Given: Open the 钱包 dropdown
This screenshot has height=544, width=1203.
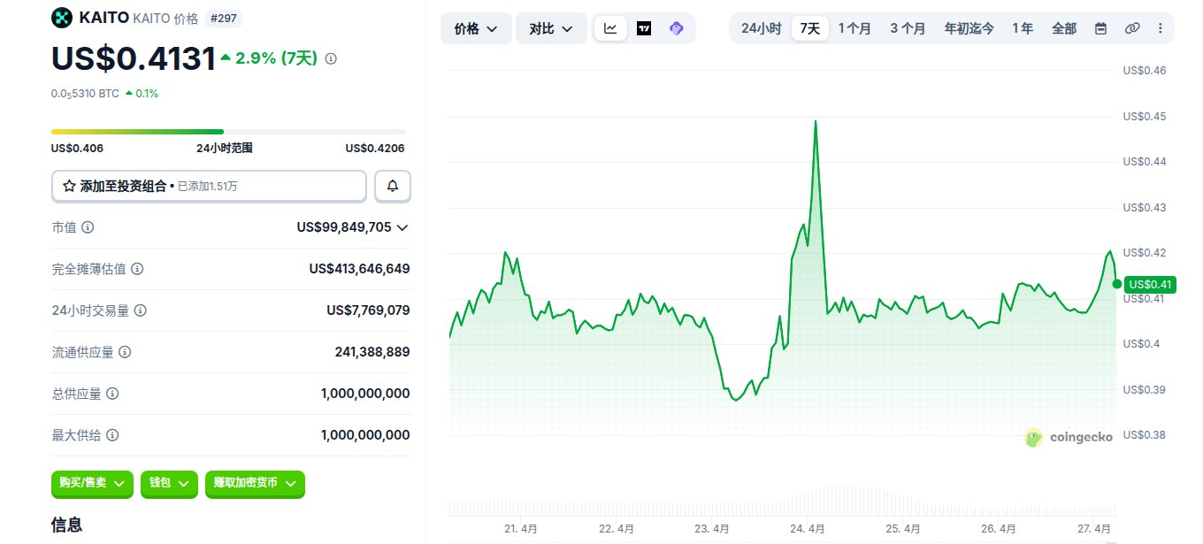Looking at the screenshot, I should (x=169, y=483).
